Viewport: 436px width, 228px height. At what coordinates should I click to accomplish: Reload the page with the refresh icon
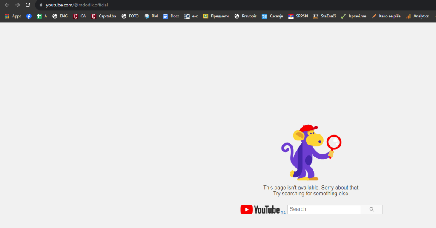click(28, 5)
